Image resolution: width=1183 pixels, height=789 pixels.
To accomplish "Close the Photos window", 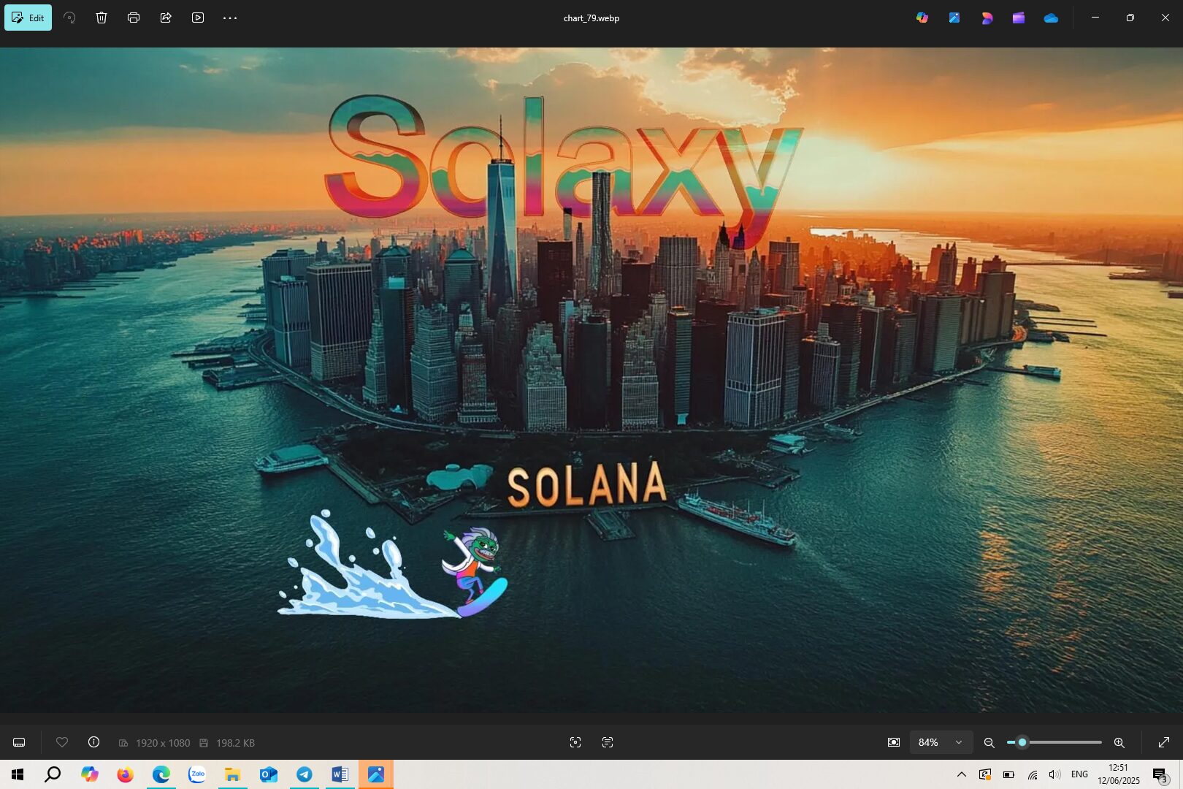I will (x=1165, y=18).
